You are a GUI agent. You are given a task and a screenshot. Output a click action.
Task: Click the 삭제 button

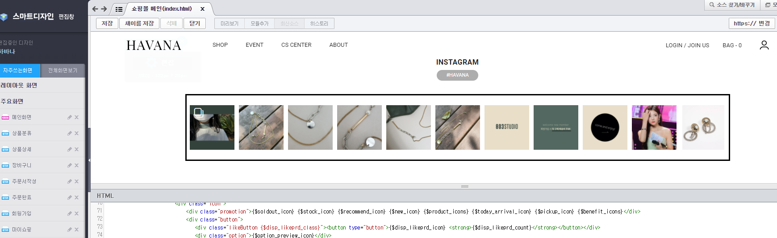click(171, 23)
